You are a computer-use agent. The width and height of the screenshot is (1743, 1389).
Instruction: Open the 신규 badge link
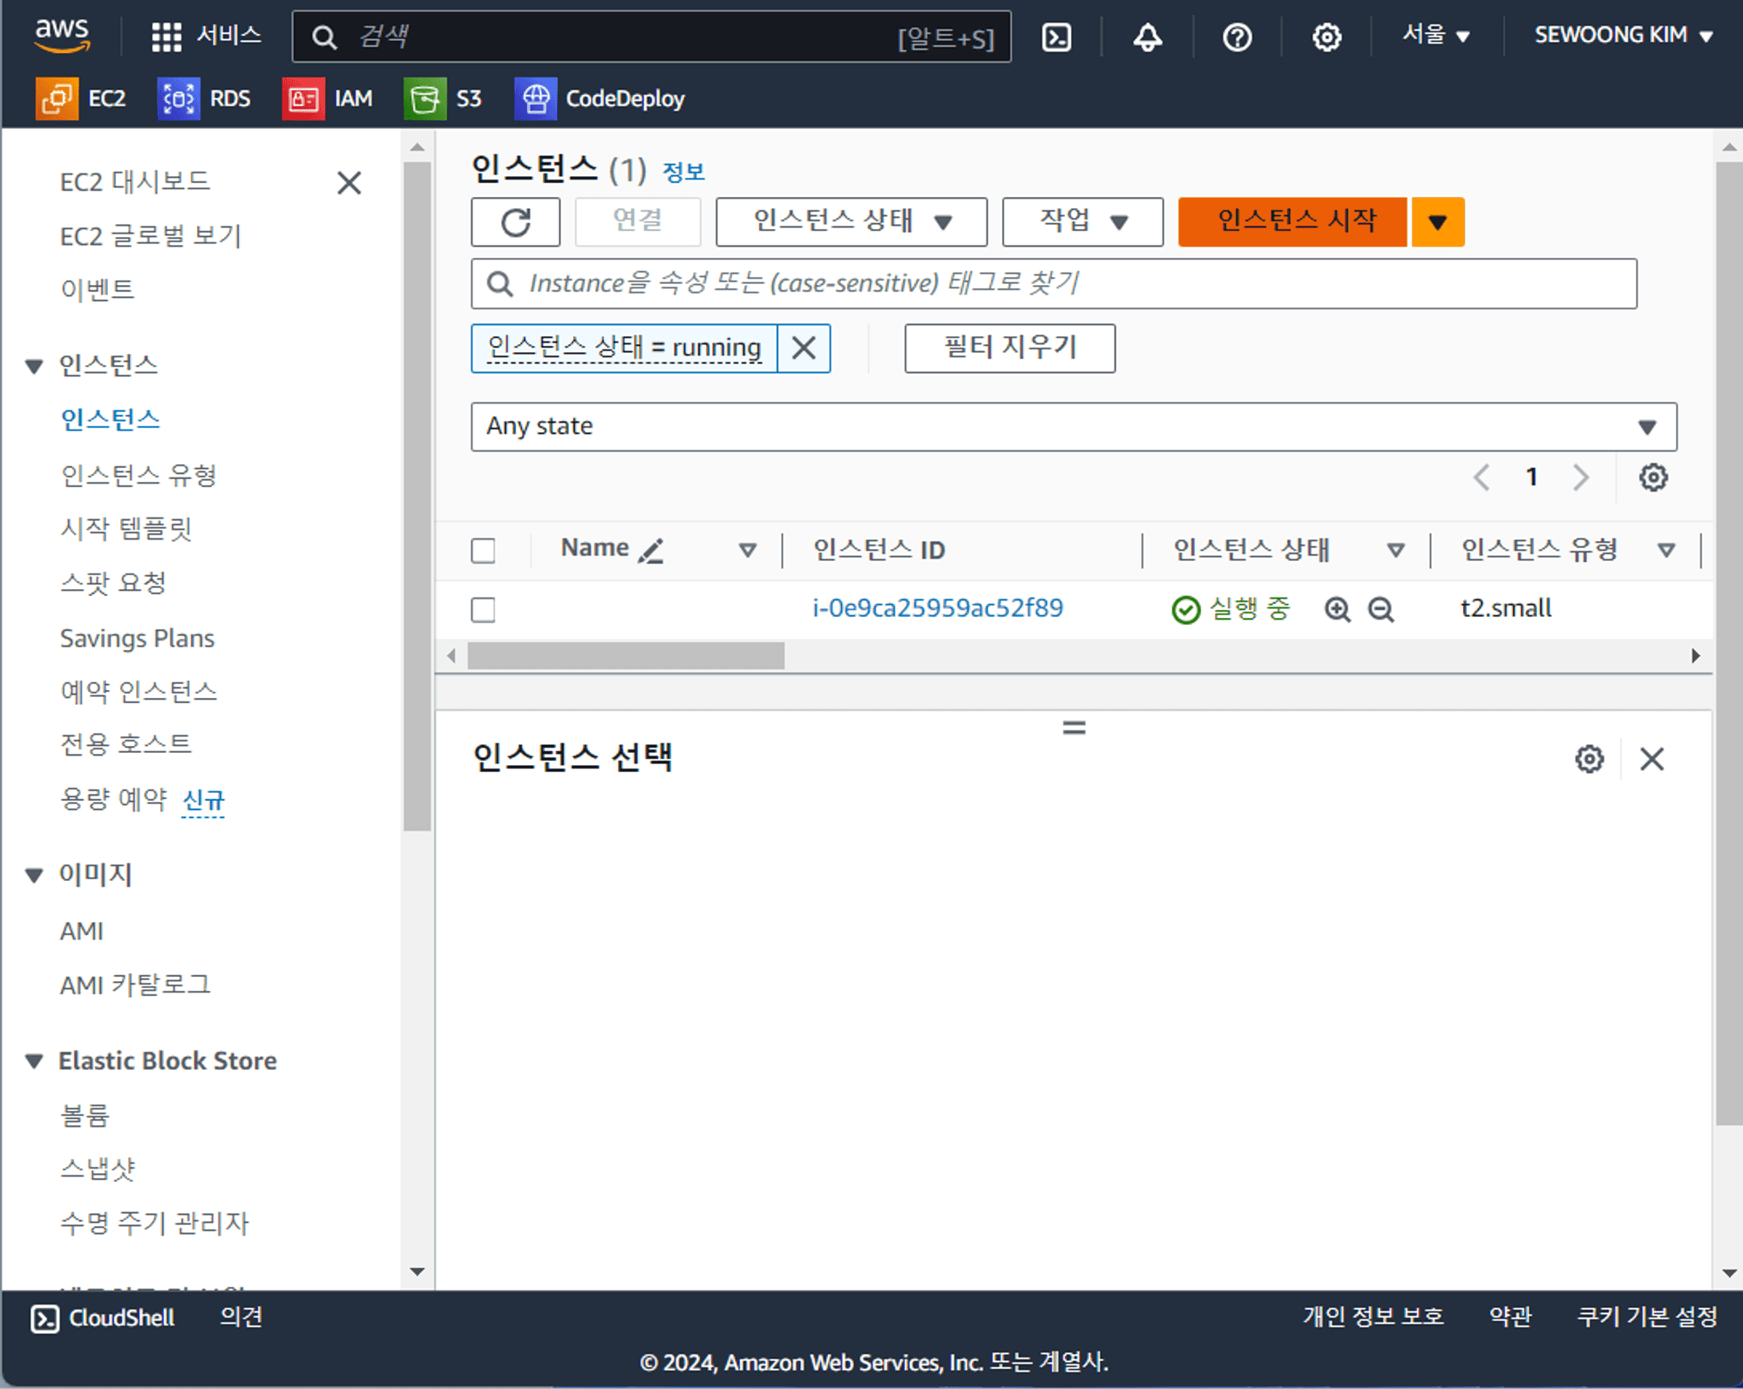point(203,800)
